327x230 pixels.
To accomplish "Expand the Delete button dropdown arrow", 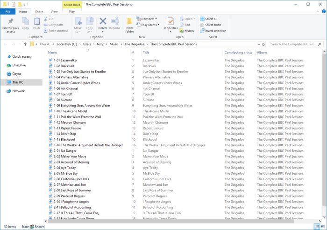I will [103, 31].
